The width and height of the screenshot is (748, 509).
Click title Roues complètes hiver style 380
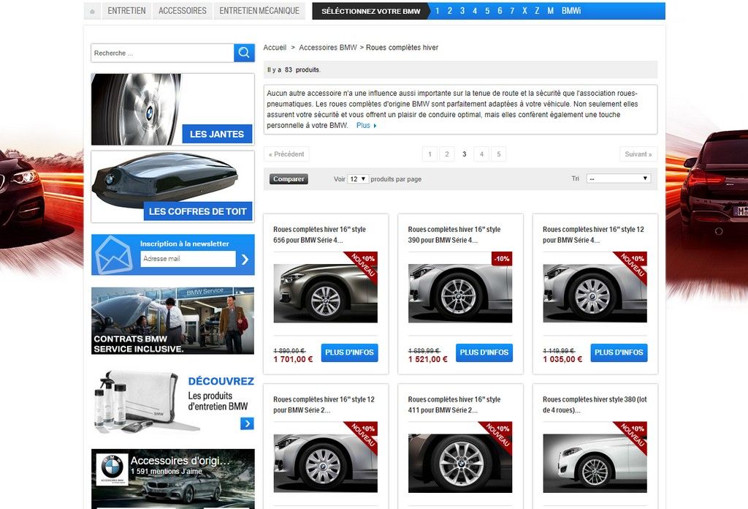(x=595, y=404)
